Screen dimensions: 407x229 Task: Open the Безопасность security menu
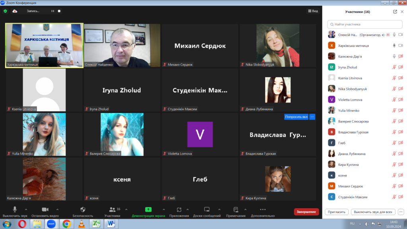pyautogui.click(x=83, y=212)
